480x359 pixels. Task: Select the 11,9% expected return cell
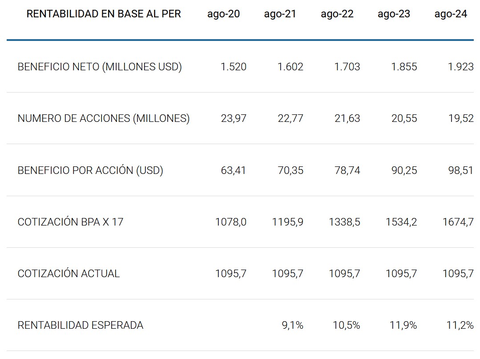point(403,326)
